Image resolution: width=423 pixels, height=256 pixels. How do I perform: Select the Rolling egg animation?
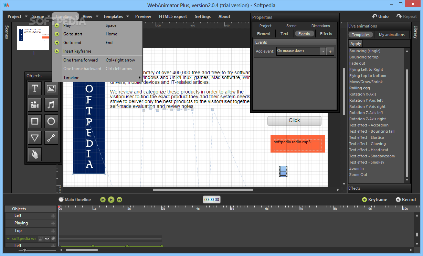tap(359, 88)
